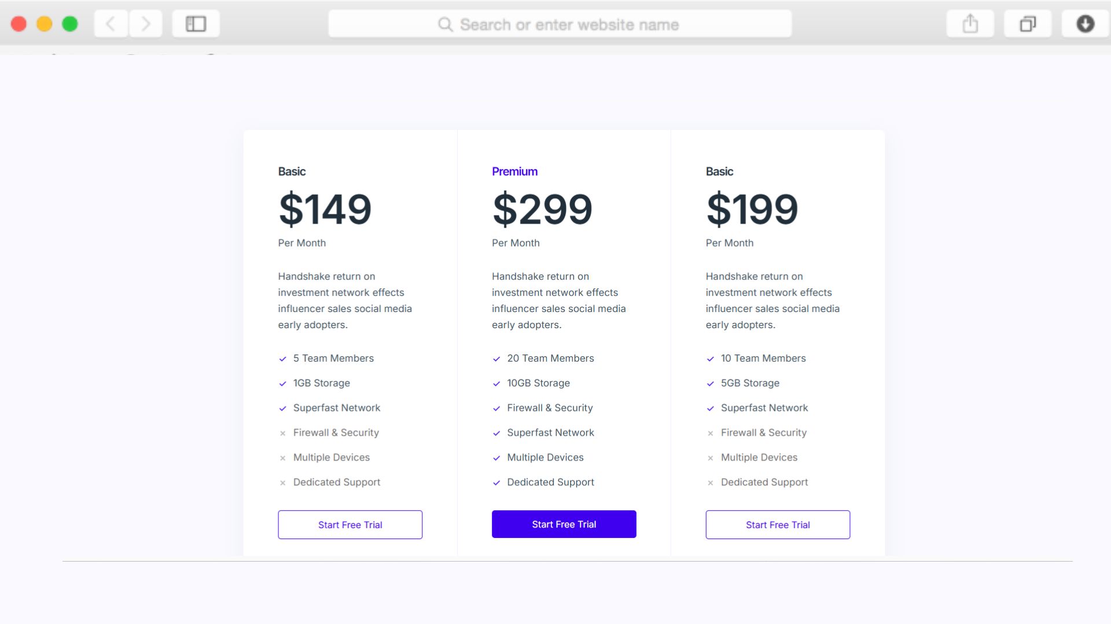This screenshot has width=1111, height=624.
Task: Select the Premium plan title
Action: click(514, 172)
